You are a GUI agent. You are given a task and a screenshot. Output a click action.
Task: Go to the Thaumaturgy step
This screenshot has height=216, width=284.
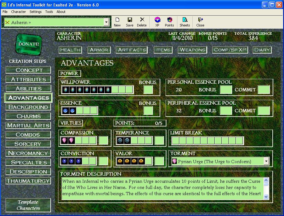click(x=28, y=181)
